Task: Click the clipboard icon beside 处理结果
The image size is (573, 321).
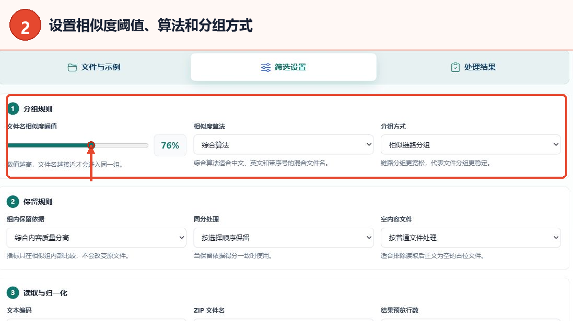Action: pos(455,68)
